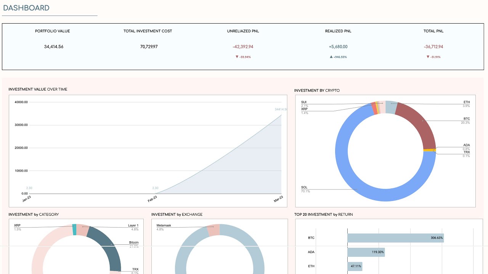
Task: Click the green up triangle beside +946.55%
Action: [x=331, y=57]
